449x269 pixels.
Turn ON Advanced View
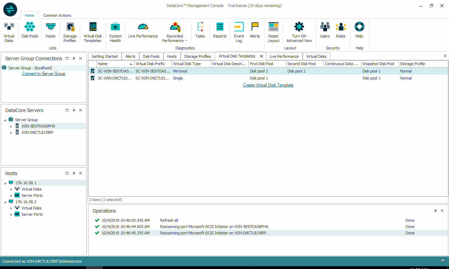click(299, 32)
